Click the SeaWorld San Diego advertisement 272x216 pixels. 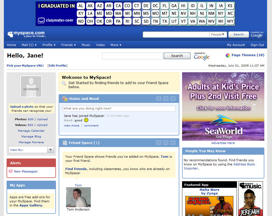click(223, 106)
